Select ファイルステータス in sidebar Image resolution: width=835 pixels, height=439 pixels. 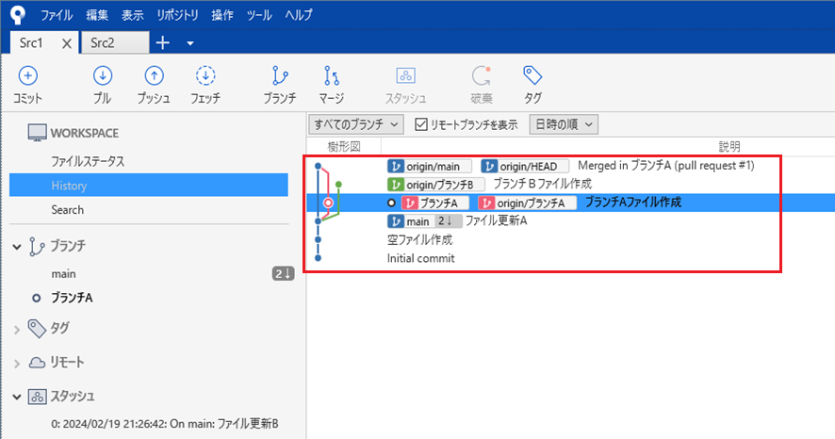click(88, 161)
